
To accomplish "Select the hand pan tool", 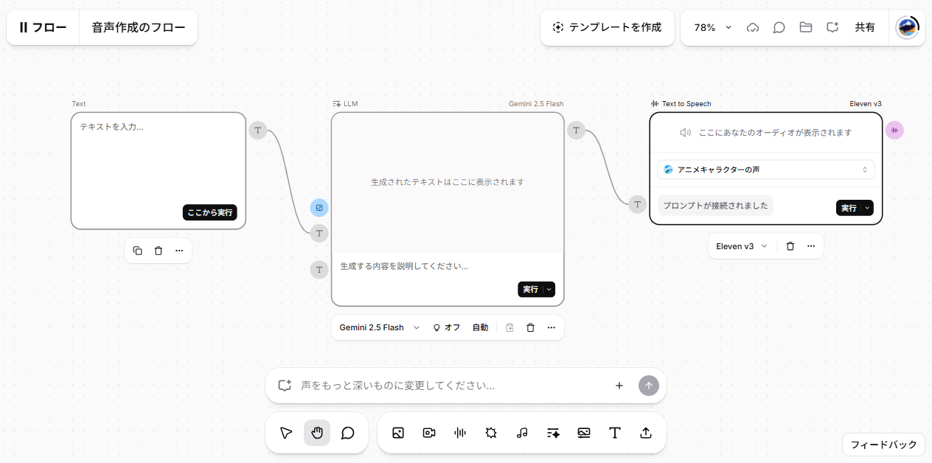I will coord(317,433).
